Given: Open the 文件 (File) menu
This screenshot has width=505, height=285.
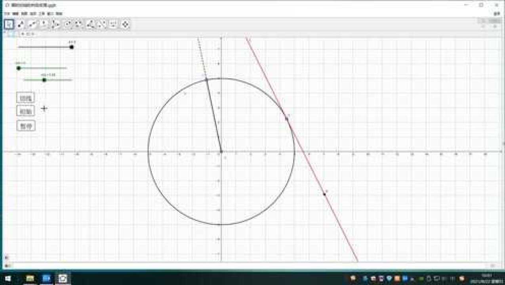Looking at the screenshot, I should point(7,13).
